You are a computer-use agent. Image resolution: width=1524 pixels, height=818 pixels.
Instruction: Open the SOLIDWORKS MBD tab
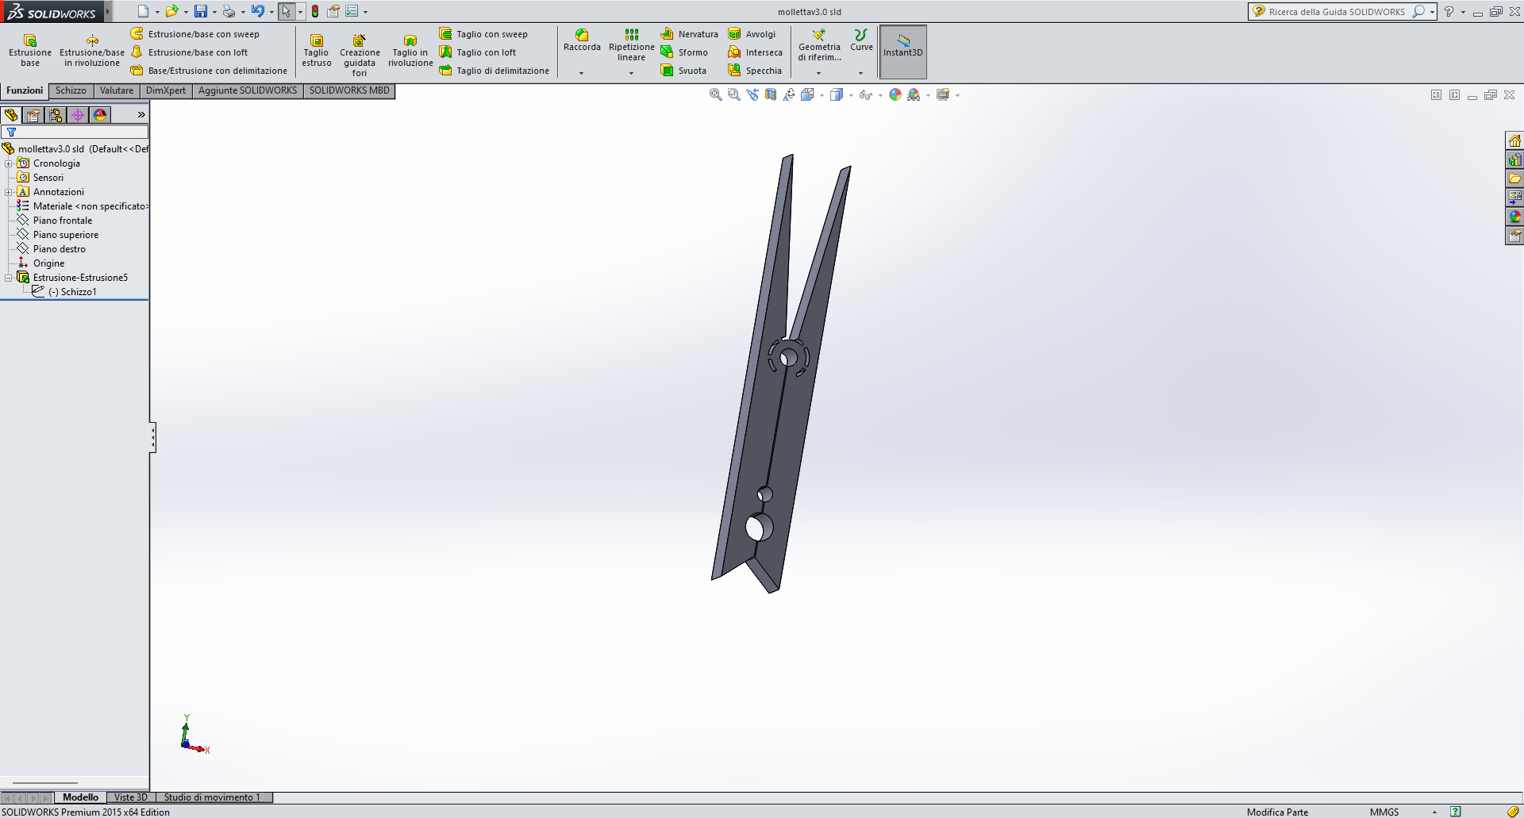(349, 90)
